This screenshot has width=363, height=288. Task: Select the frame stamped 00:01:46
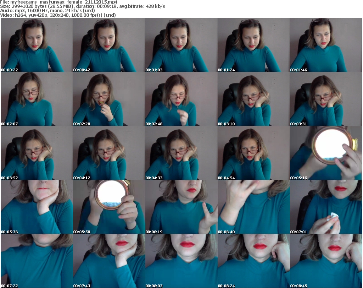(326, 45)
